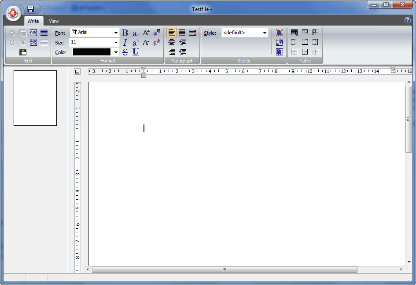This screenshot has height=285, width=416.
Task: Toggle left paragraph alignment
Action: pyautogui.click(x=172, y=33)
